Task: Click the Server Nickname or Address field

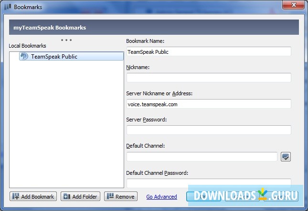Action: 209,104
